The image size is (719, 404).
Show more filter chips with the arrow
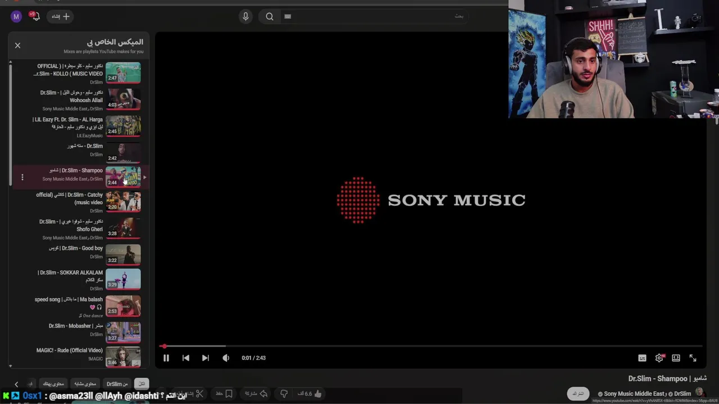(16, 384)
